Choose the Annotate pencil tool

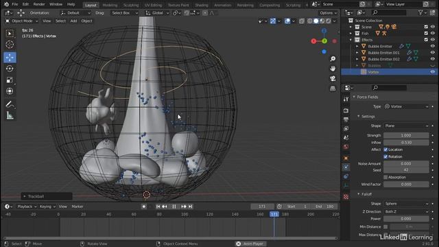tap(10, 104)
